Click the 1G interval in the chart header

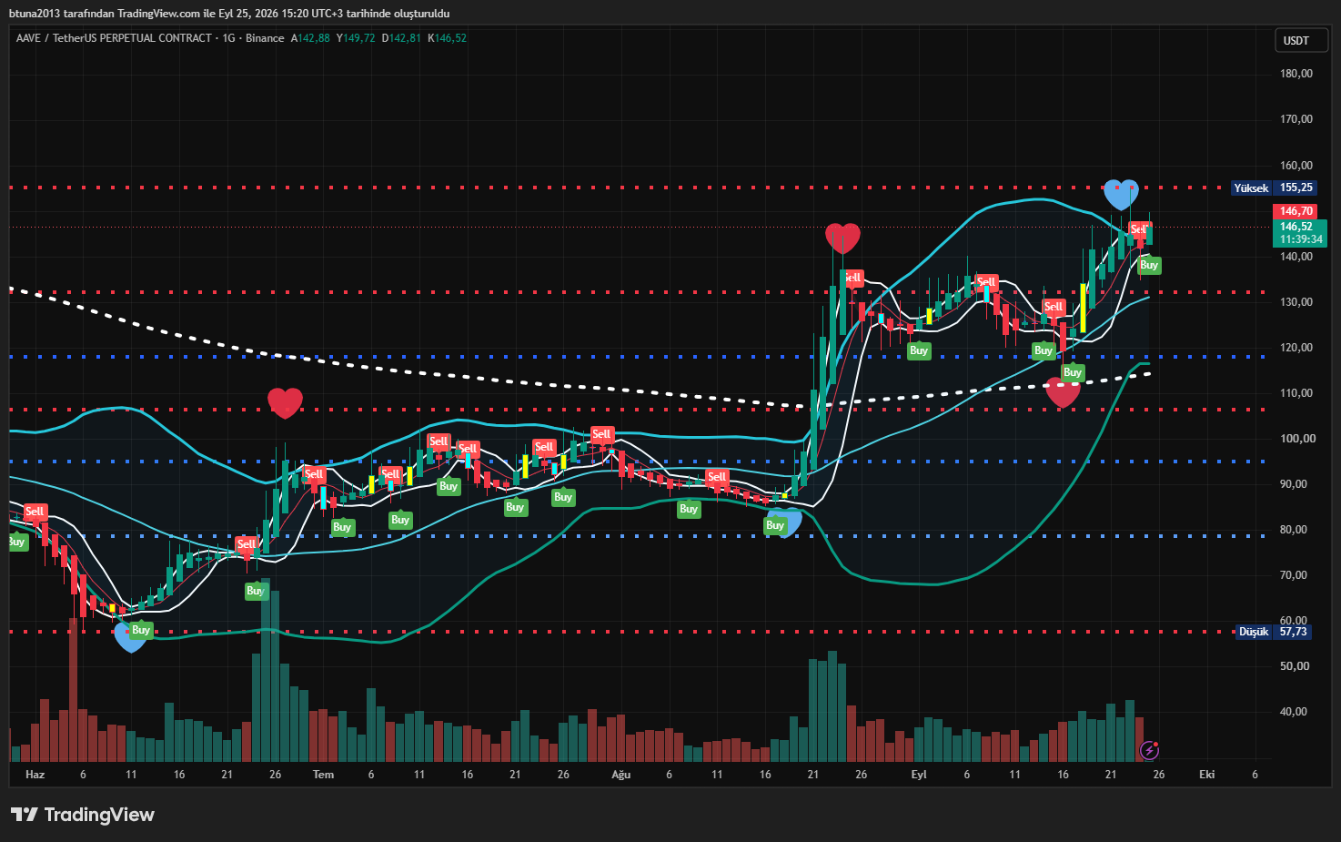(x=228, y=38)
